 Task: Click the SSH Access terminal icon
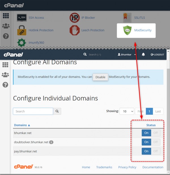point(22,18)
